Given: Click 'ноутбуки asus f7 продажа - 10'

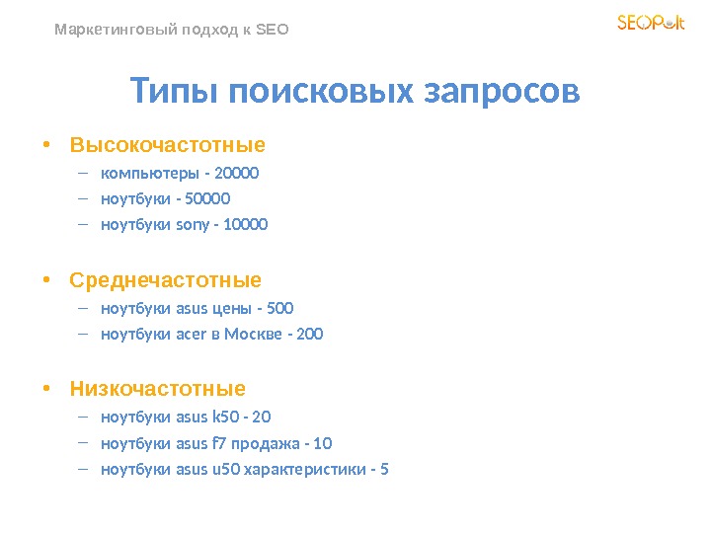Looking at the screenshot, I should tap(216, 443).
